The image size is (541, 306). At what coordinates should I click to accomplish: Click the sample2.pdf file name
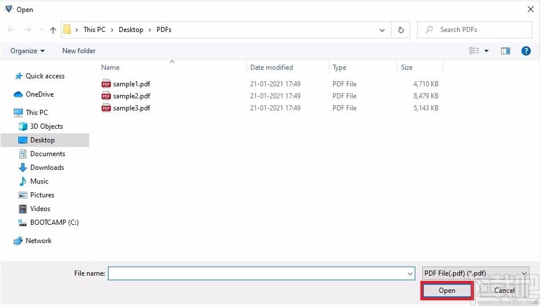131,96
